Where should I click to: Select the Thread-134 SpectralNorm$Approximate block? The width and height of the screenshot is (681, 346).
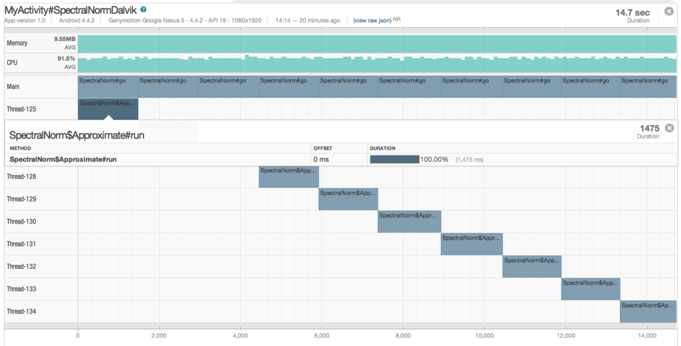(x=648, y=311)
